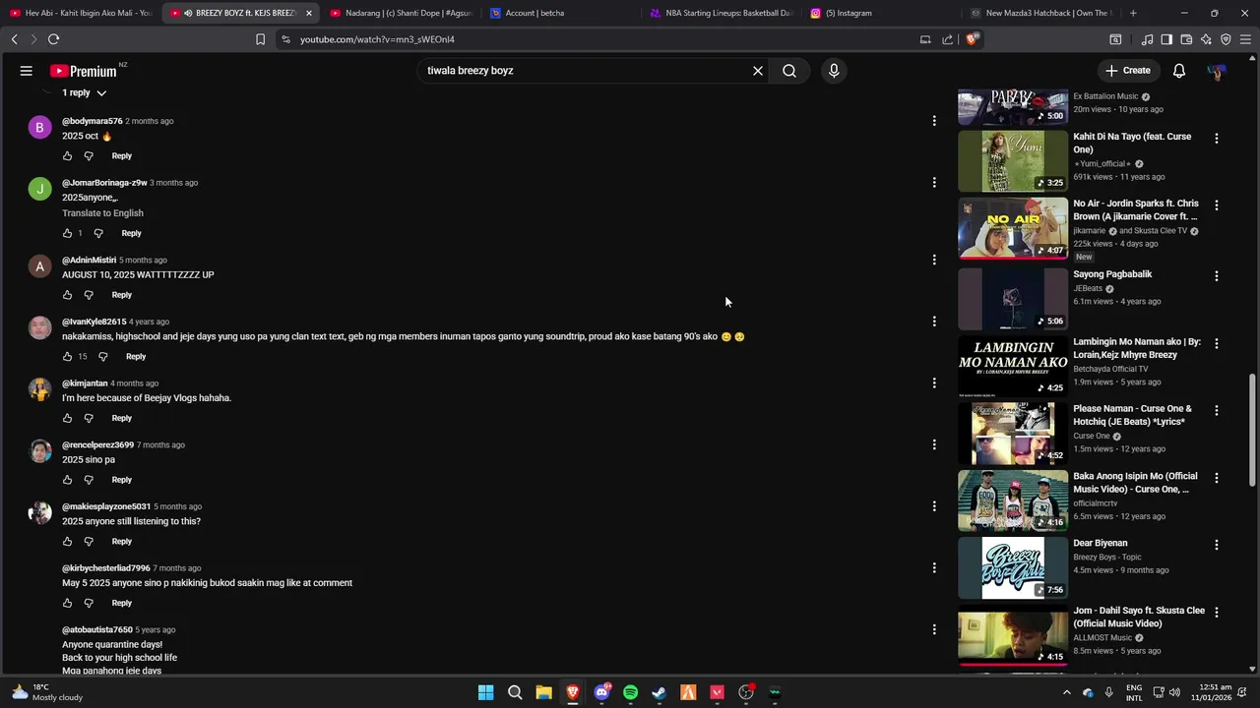Open options menu for @kimjantan comment
Viewport: 1260px width, 708px height.
pyautogui.click(x=934, y=383)
